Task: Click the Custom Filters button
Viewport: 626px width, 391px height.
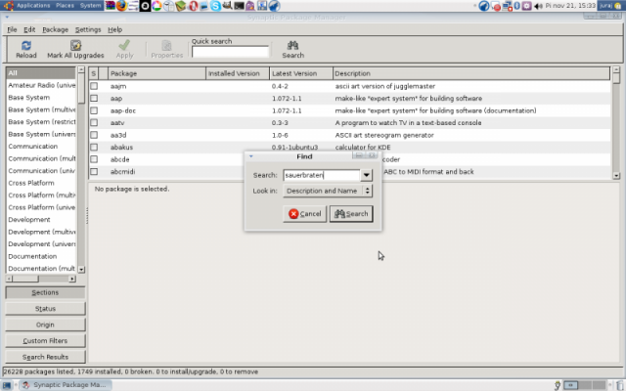Action: [x=45, y=341]
